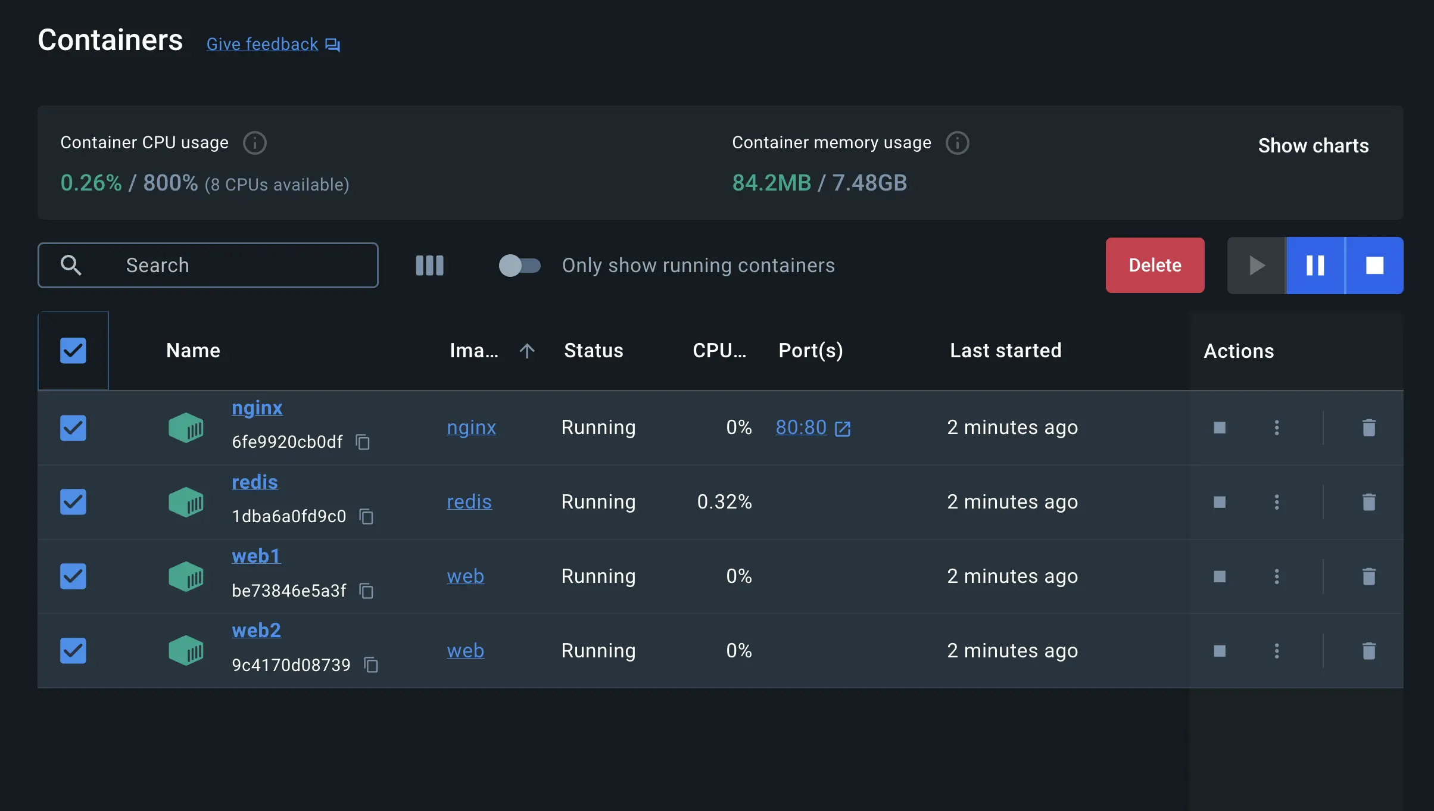
Task: Toggle the nginx container checkbox
Action: click(x=74, y=427)
